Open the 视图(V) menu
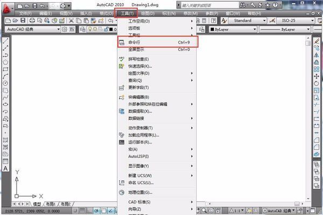Viewport: 323px width, 215px height. click(66, 13)
